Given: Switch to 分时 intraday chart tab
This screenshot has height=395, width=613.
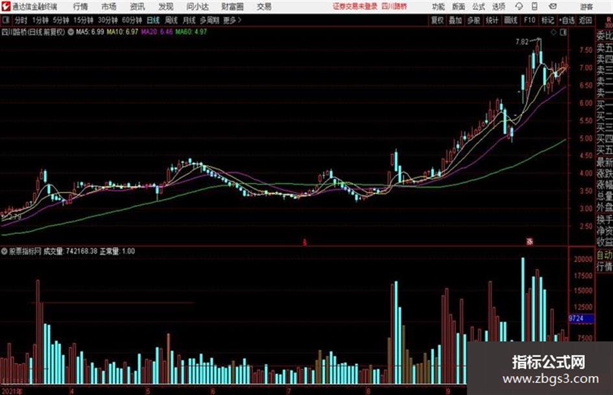Looking at the screenshot, I should 21,20.
